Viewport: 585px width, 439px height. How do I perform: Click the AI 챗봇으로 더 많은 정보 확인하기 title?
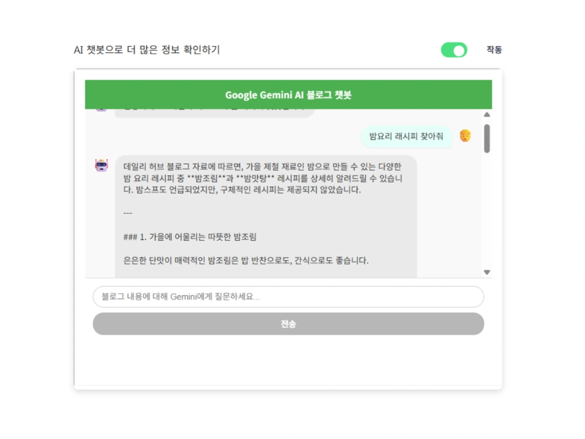[x=147, y=50]
